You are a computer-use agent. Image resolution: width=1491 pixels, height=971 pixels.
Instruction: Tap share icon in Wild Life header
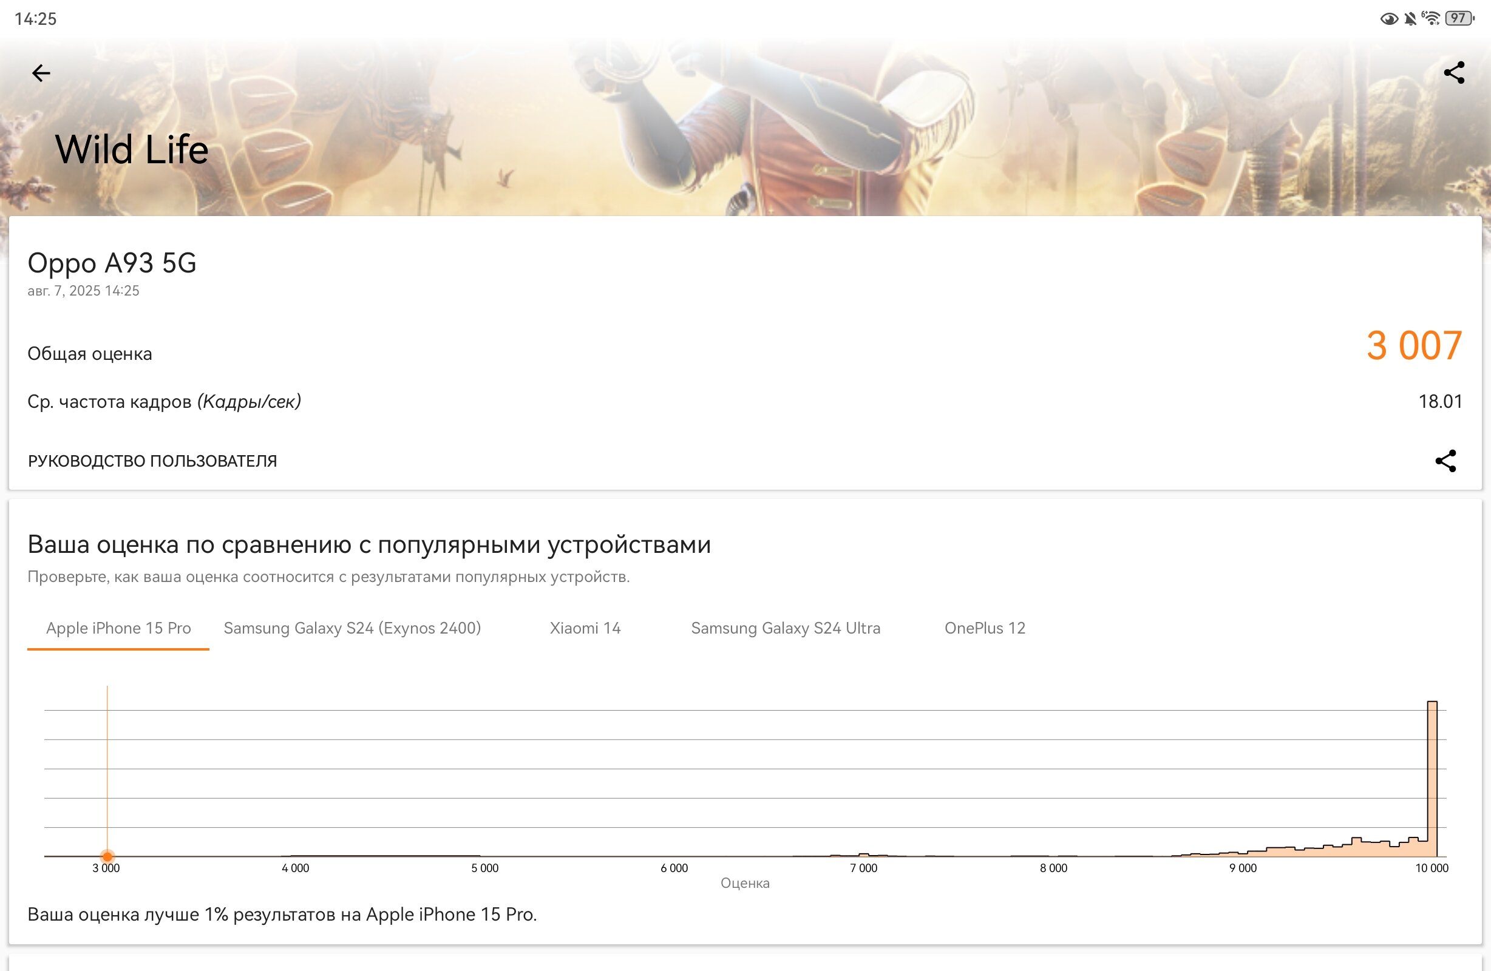coord(1454,73)
